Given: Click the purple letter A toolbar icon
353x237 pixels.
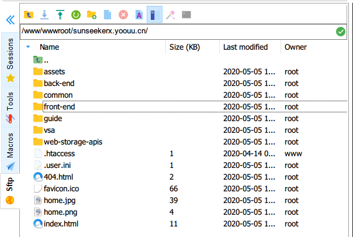Looking at the screenshot, I should [x=139, y=13].
